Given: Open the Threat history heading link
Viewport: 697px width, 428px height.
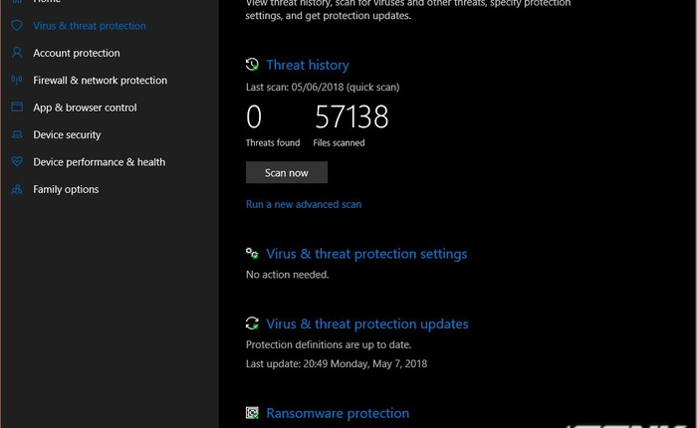Looking at the screenshot, I should [308, 65].
